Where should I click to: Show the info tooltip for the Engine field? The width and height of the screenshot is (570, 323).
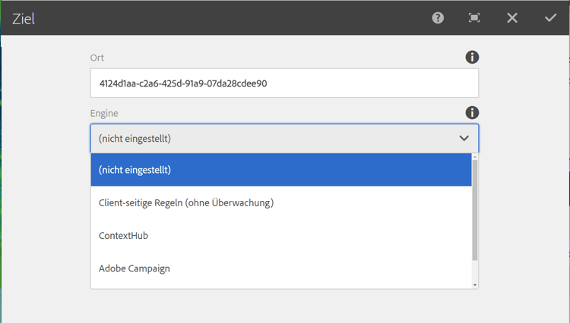coord(472,113)
